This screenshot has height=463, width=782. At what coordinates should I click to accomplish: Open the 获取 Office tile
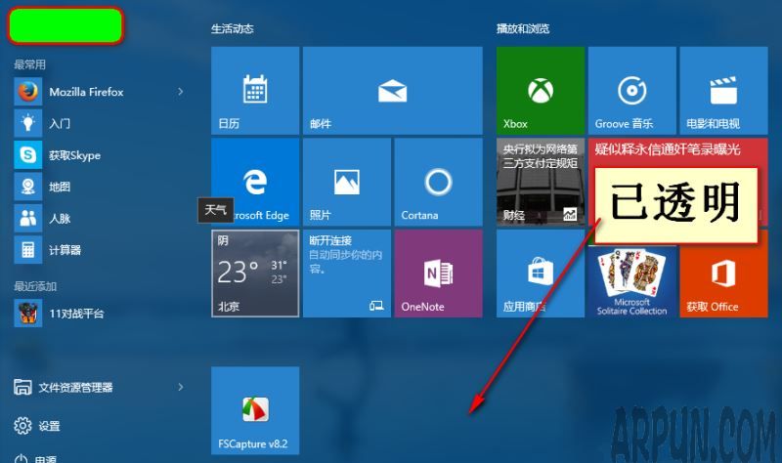point(723,280)
